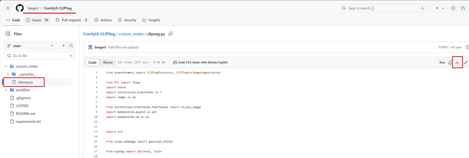Focus the 'Go to file' field

[x=39, y=56]
